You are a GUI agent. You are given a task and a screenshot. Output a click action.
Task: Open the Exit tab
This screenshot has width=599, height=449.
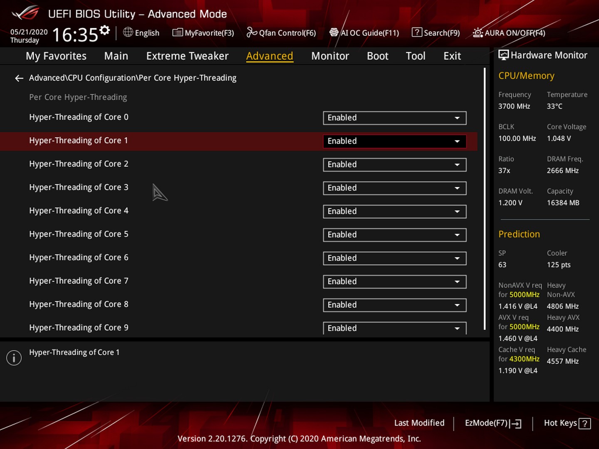coord(452,56)
